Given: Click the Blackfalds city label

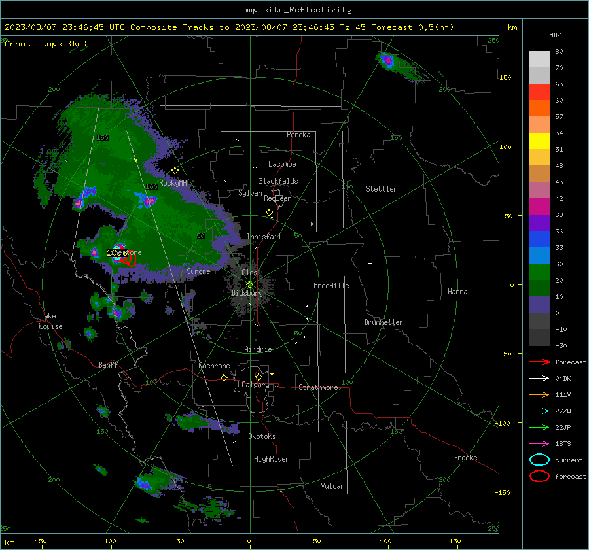Looking at the screenshot, I should click(278, 181).
